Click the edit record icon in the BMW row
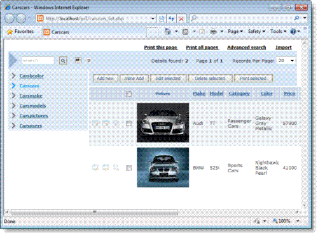The height and width of the screenshot is (235, 318). (95, 168)
